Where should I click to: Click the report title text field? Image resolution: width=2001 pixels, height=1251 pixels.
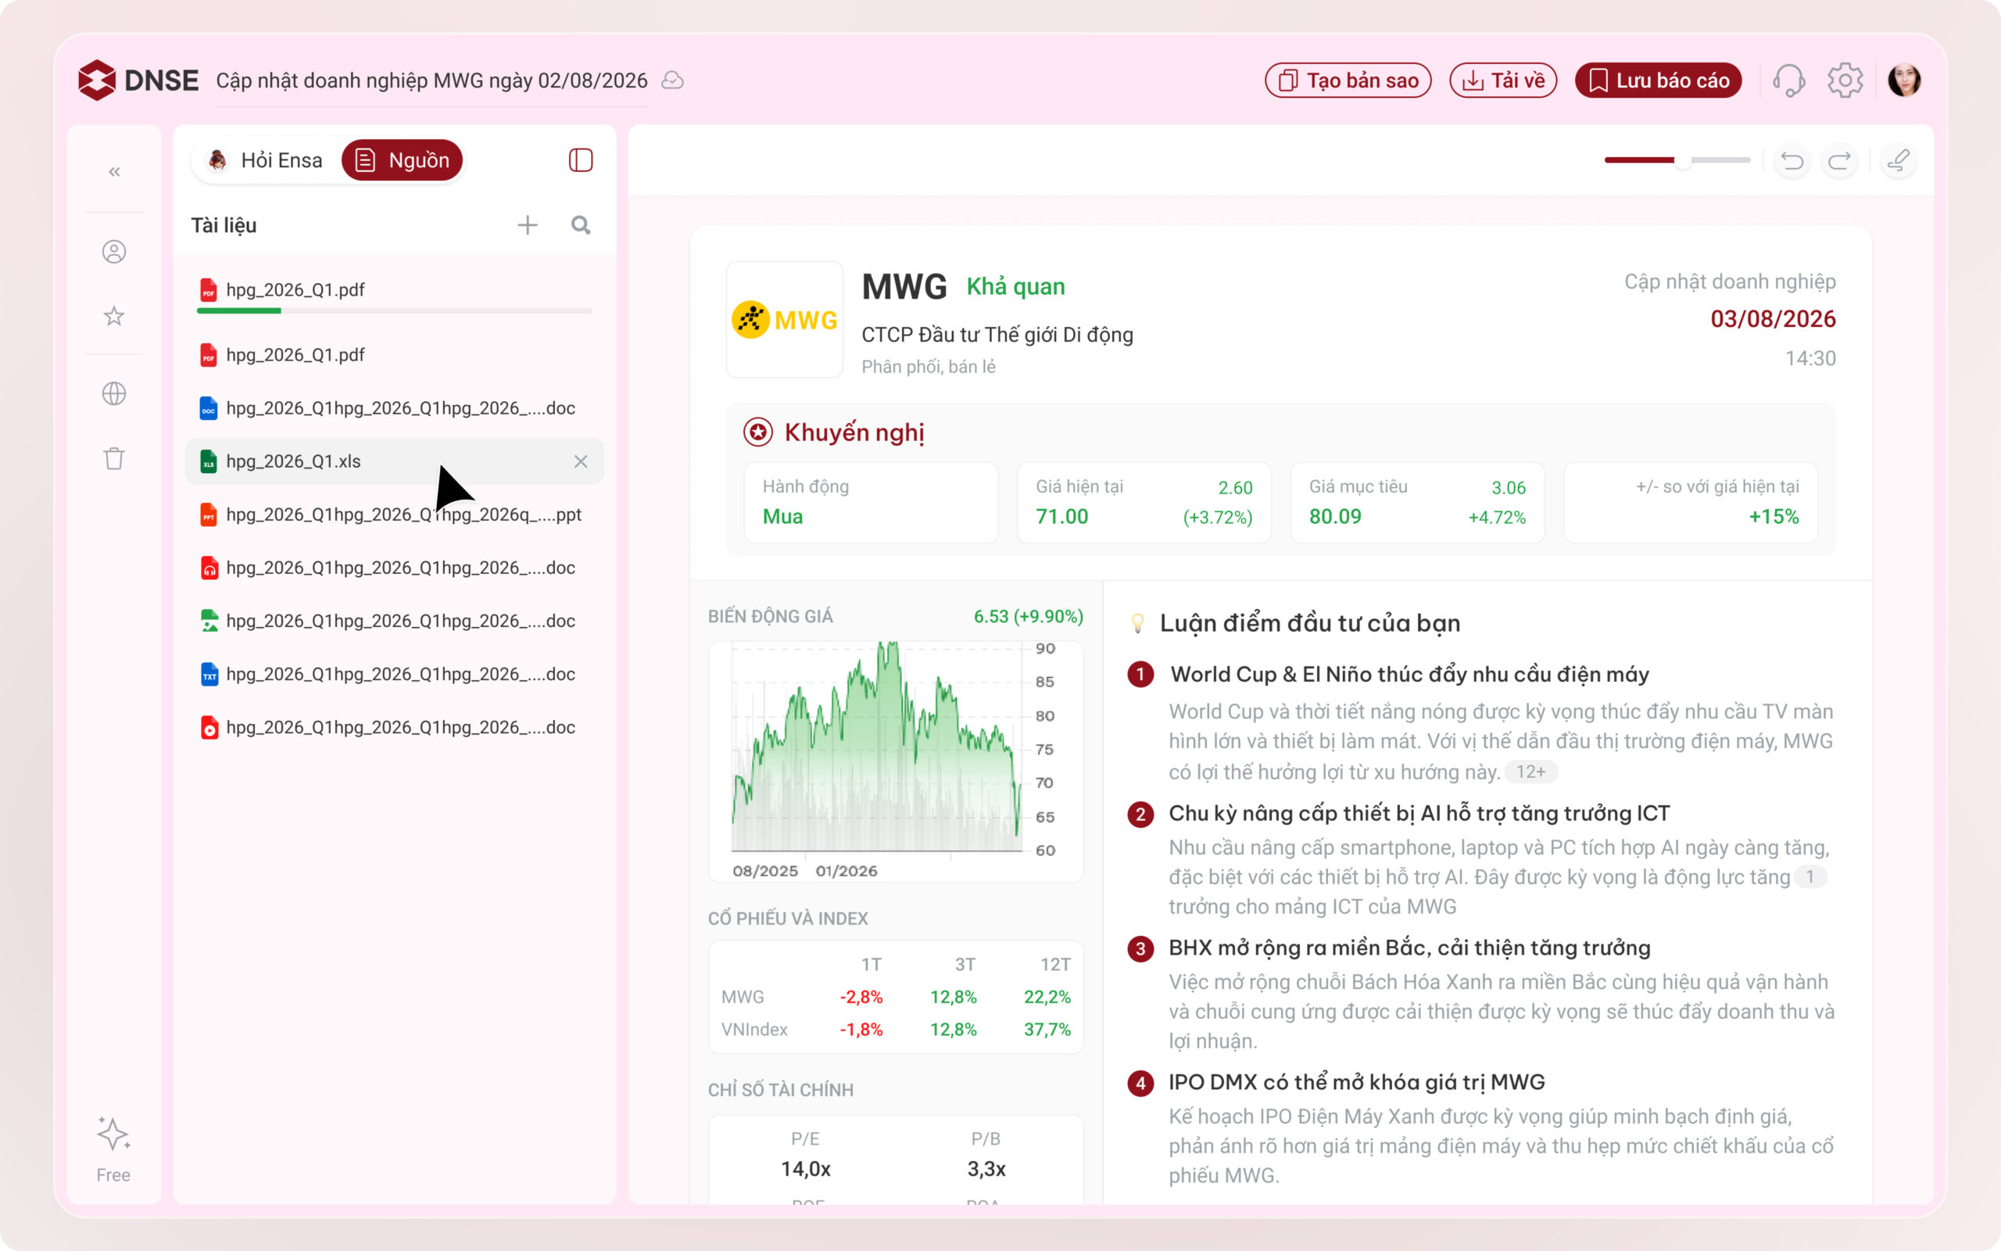(x=431, y=81)
